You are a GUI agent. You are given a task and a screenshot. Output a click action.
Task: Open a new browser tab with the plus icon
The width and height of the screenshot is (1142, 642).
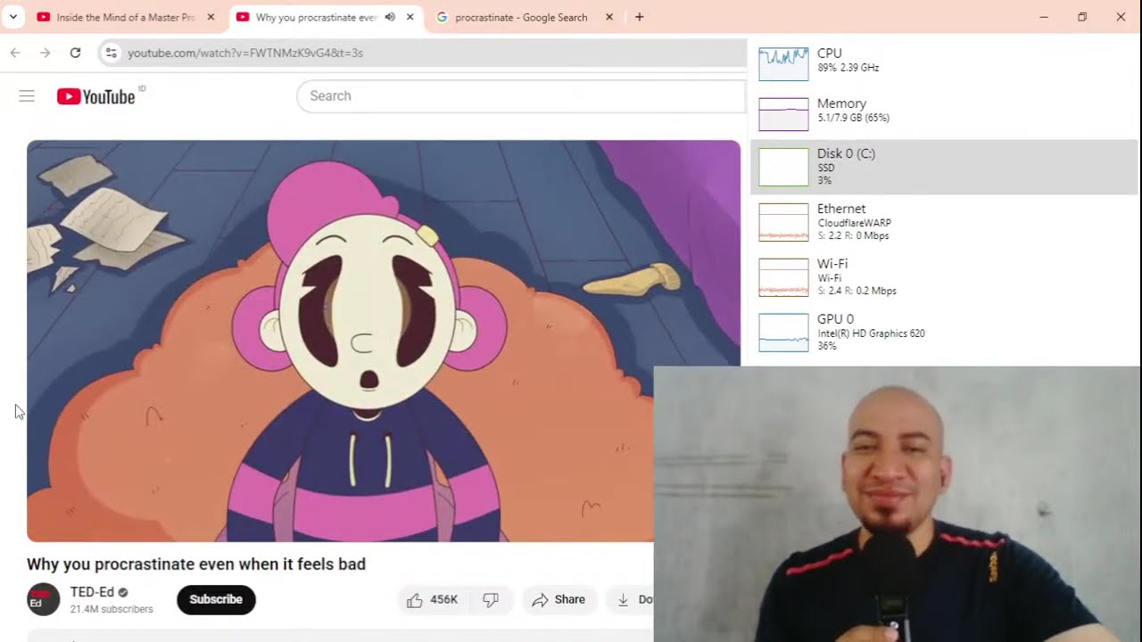tap(639, 17)
